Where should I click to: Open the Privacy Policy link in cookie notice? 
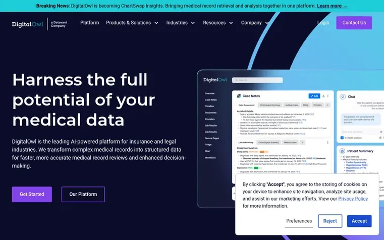(x=353, y=199)
